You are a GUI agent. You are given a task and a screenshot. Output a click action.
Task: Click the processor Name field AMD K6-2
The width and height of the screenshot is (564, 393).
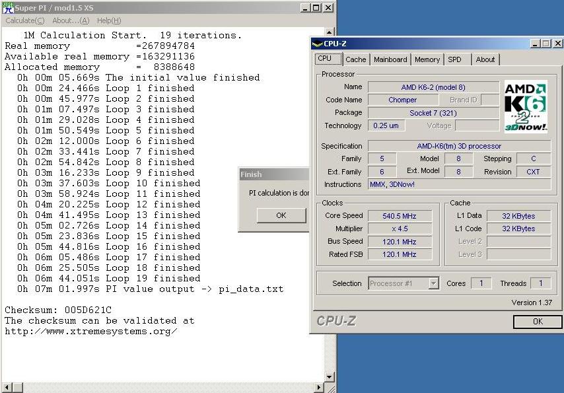433,87
